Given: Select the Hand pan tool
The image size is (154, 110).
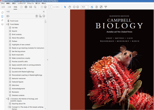Looking at the screenshot, I should 70,7.
